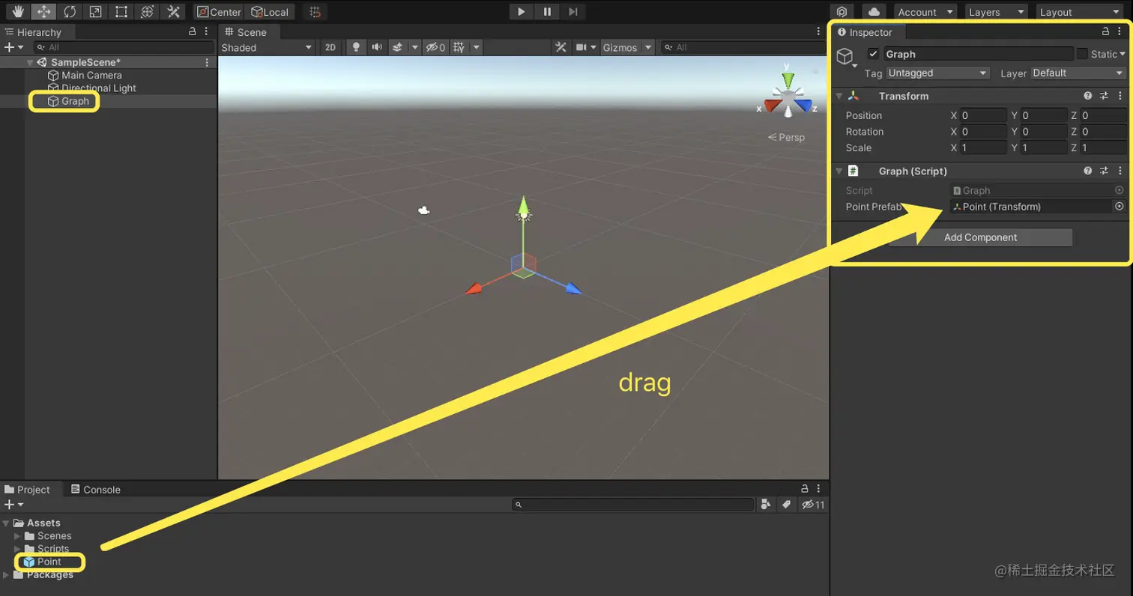
Task: Enable Static checkbox
Action: click(x=1082, y=54)
